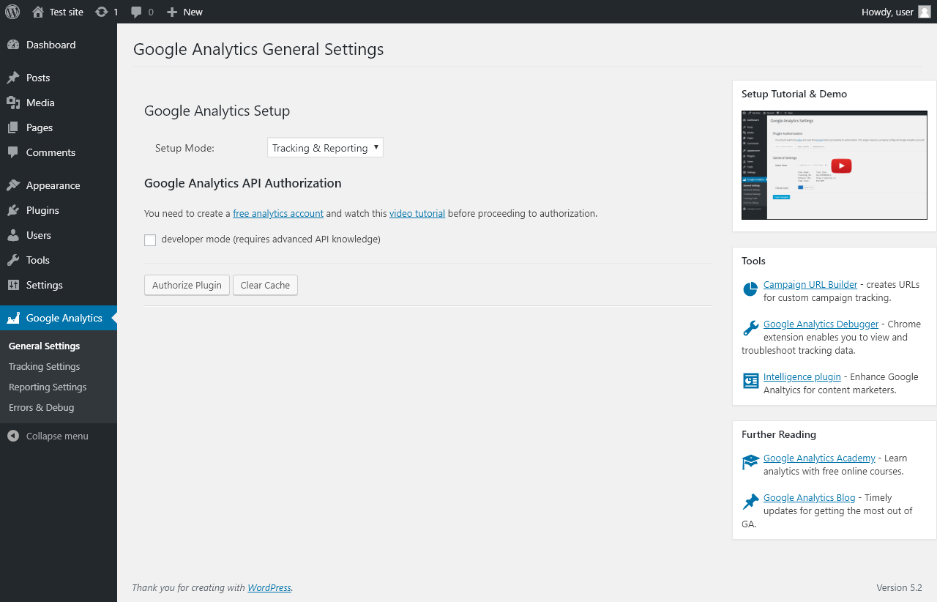The height and width of the screenshot is (602, 937).
Task: Click the Google Analytics Blog pin icon
Action: (x=750, y=502)
